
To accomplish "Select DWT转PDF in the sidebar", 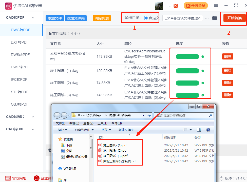I will click(20, 67).
